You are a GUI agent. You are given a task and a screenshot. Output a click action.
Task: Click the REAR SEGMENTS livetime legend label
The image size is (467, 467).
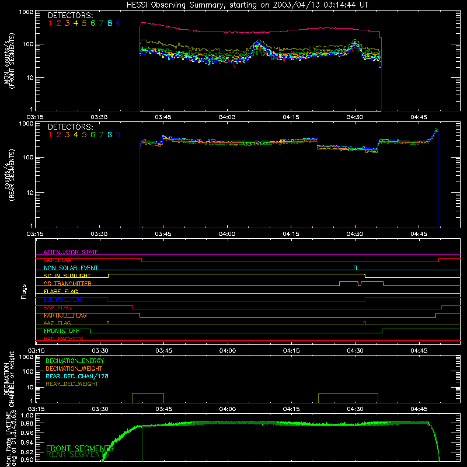[78, 455]
